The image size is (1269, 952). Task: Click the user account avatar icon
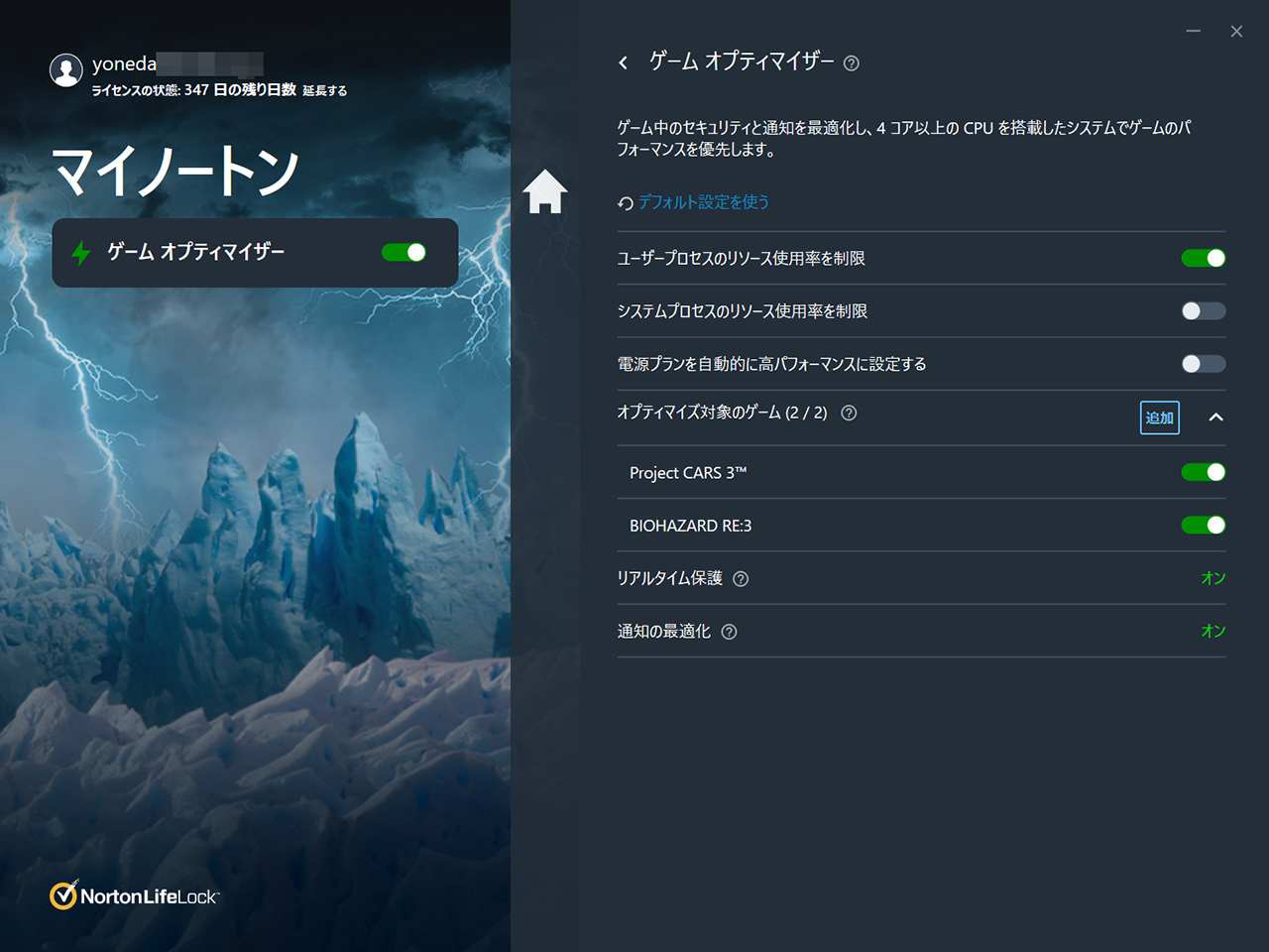click(x=66, y=70)
